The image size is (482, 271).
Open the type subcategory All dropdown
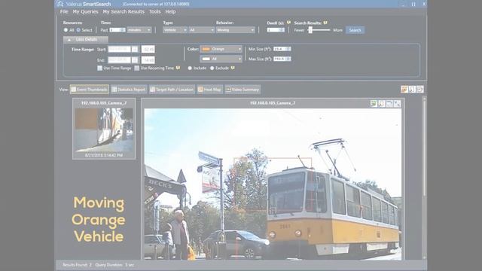click(201, 30)
